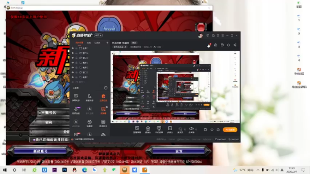
Task: Expand the speaker options arrow
Action: (196, 129)
